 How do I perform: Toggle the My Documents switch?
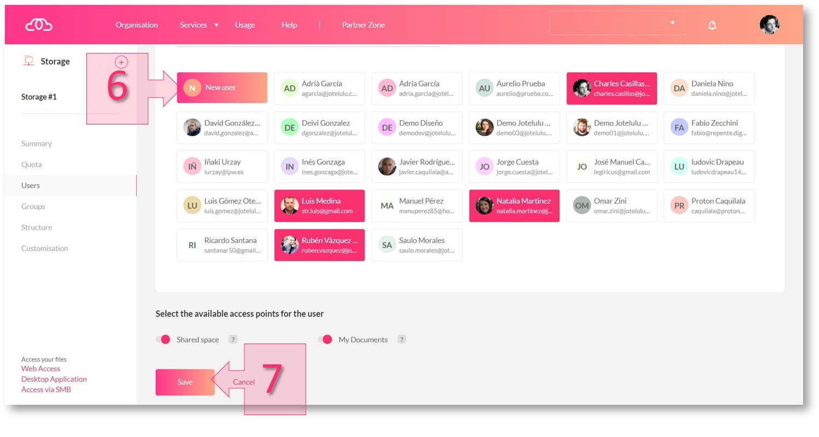coord(325,340)
